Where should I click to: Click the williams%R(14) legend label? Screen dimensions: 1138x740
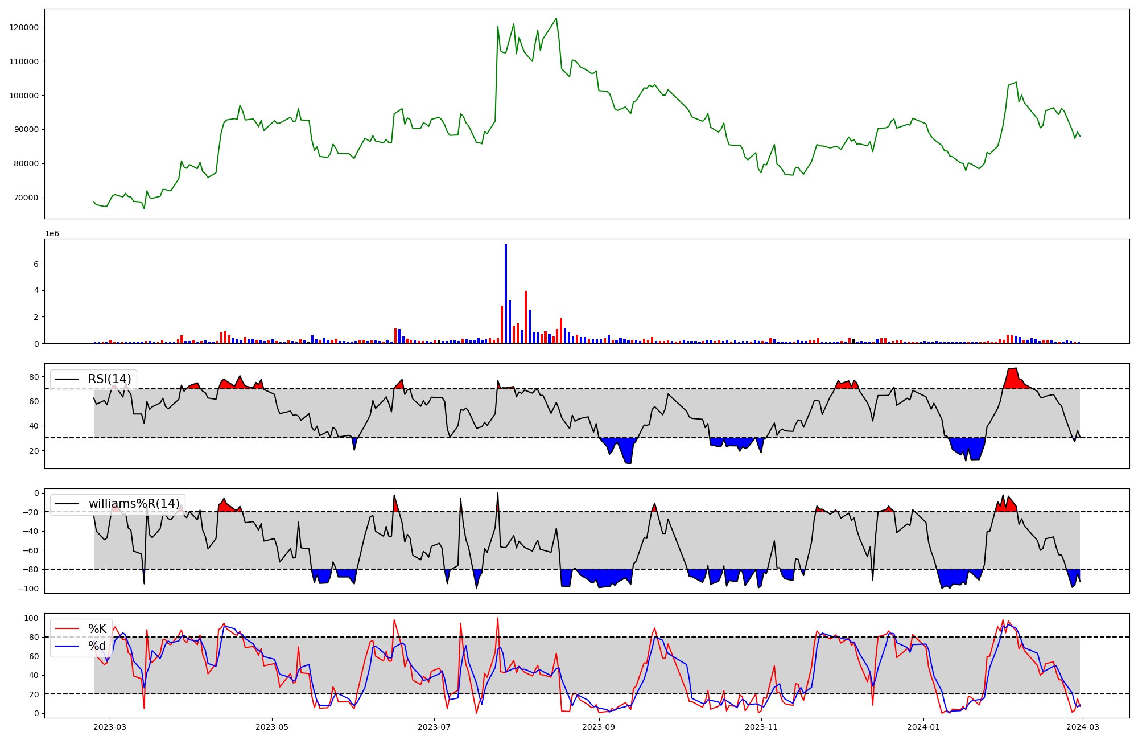point(134,504)
